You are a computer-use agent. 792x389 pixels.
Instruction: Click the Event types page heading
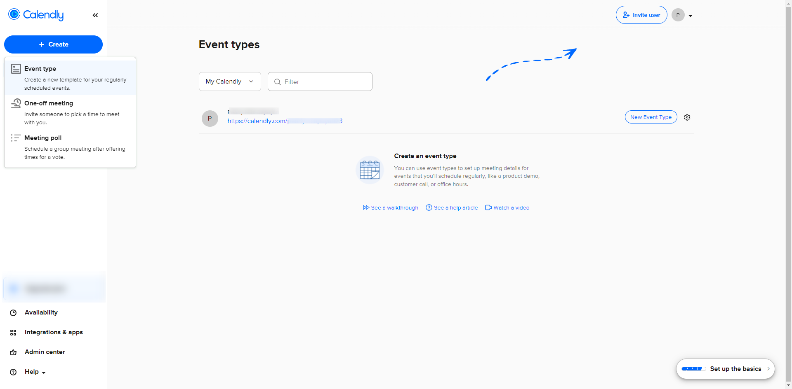(x=229, y=44)
